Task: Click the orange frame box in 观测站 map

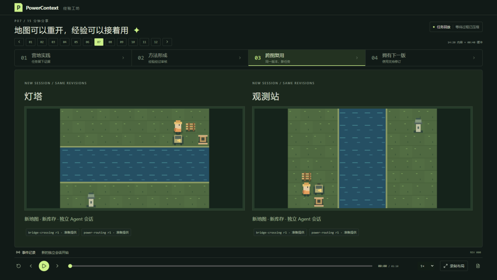Action: coord(318,202)
